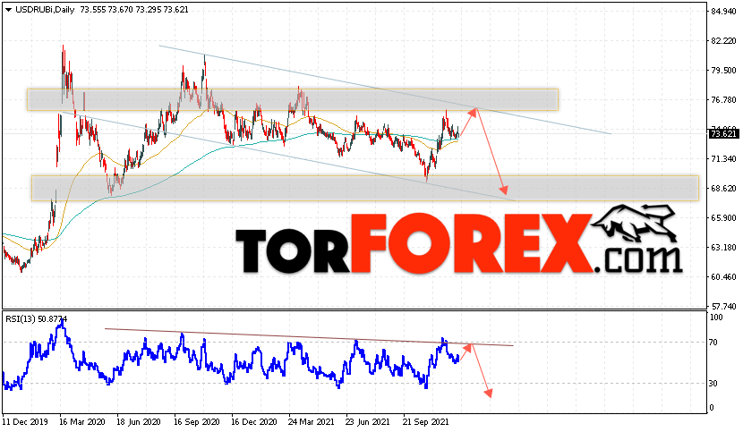Click the current price tag 73.621
The image size is (743, 432).
(724, 134)
